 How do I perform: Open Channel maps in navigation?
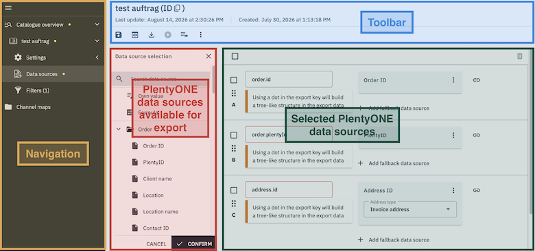point(53,107)
